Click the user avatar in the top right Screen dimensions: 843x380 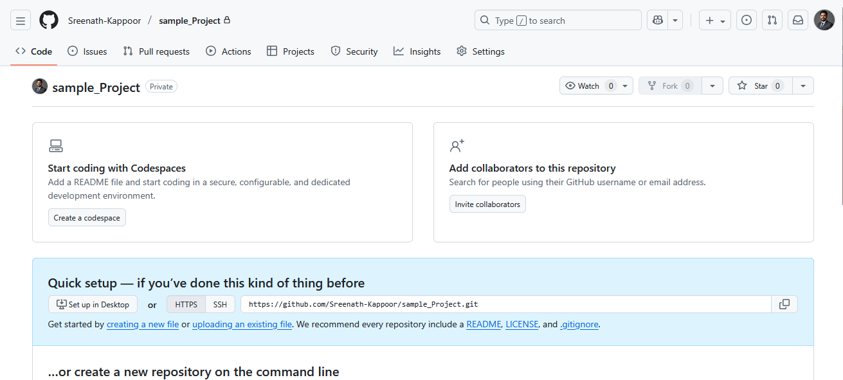point(824,20)
